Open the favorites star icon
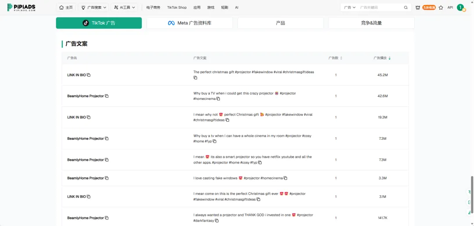Image resolution: width=474 pixels, height=226 pixels. point(441,7)
